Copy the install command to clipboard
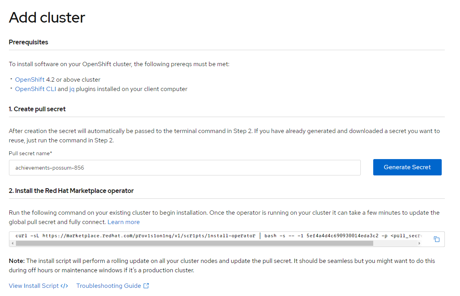This screenshot has width=460, height=296. (437, 239)
